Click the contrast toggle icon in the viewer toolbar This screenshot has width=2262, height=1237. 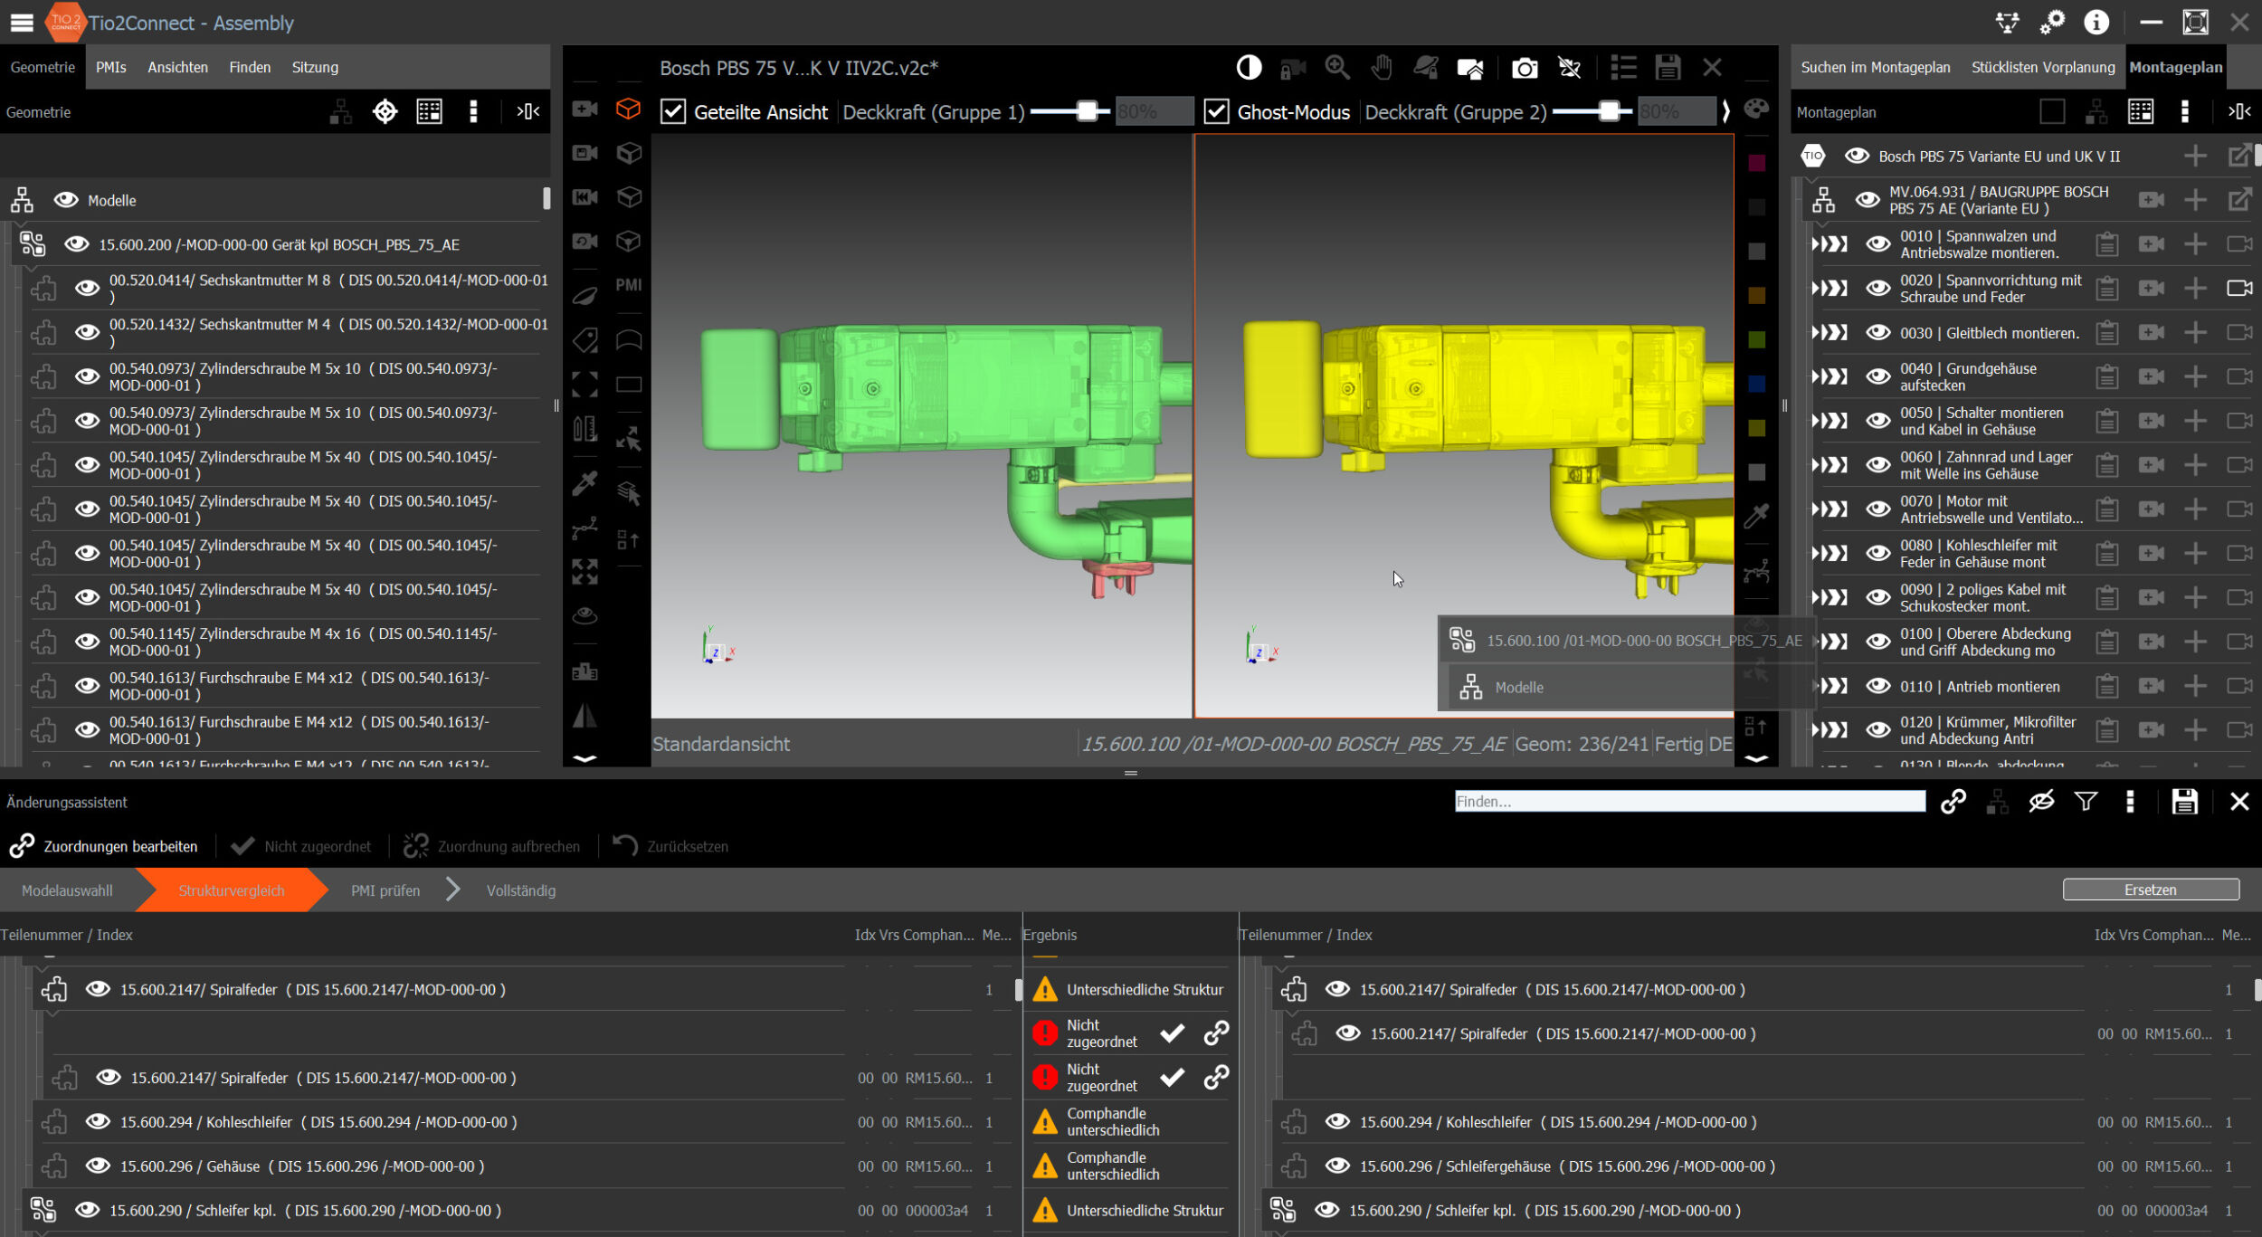pyautogui.click(x=1250, y=68)
